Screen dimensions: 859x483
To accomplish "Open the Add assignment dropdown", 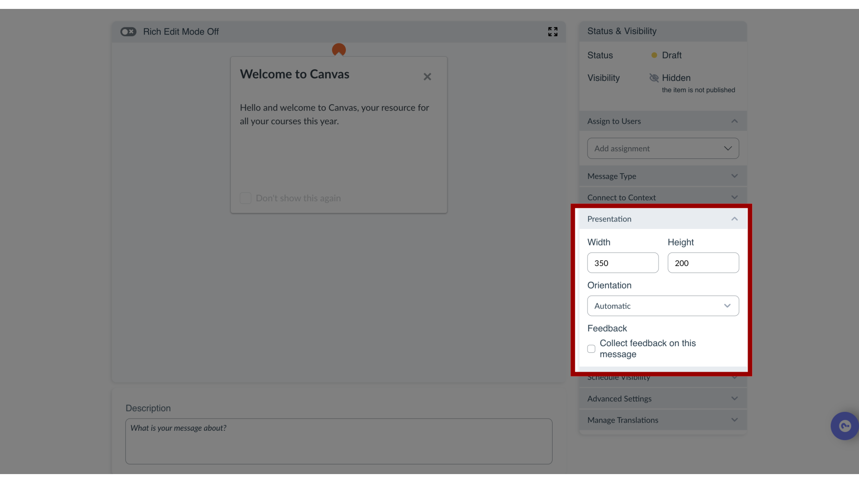I will pos(663,148).
